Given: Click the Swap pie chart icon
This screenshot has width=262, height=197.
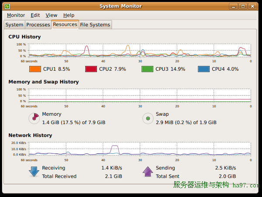Looking at the screenshot, I should (x=148, y=118).
